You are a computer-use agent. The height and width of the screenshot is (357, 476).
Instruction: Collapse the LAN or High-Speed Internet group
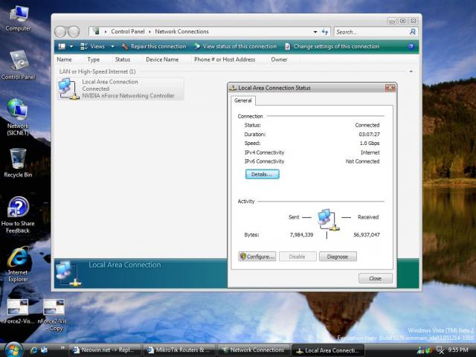coord(411,71)
